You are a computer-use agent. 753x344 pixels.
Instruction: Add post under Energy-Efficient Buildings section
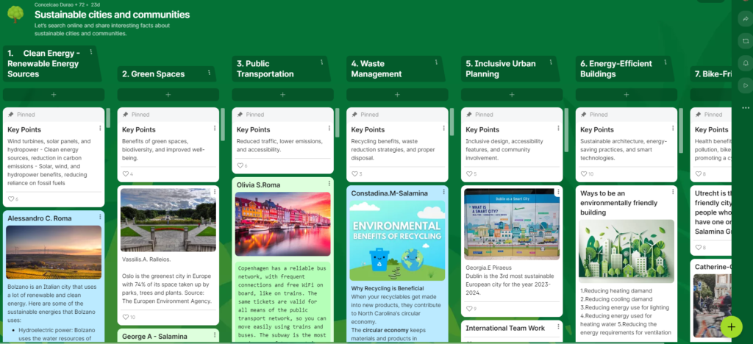(627, 95)
